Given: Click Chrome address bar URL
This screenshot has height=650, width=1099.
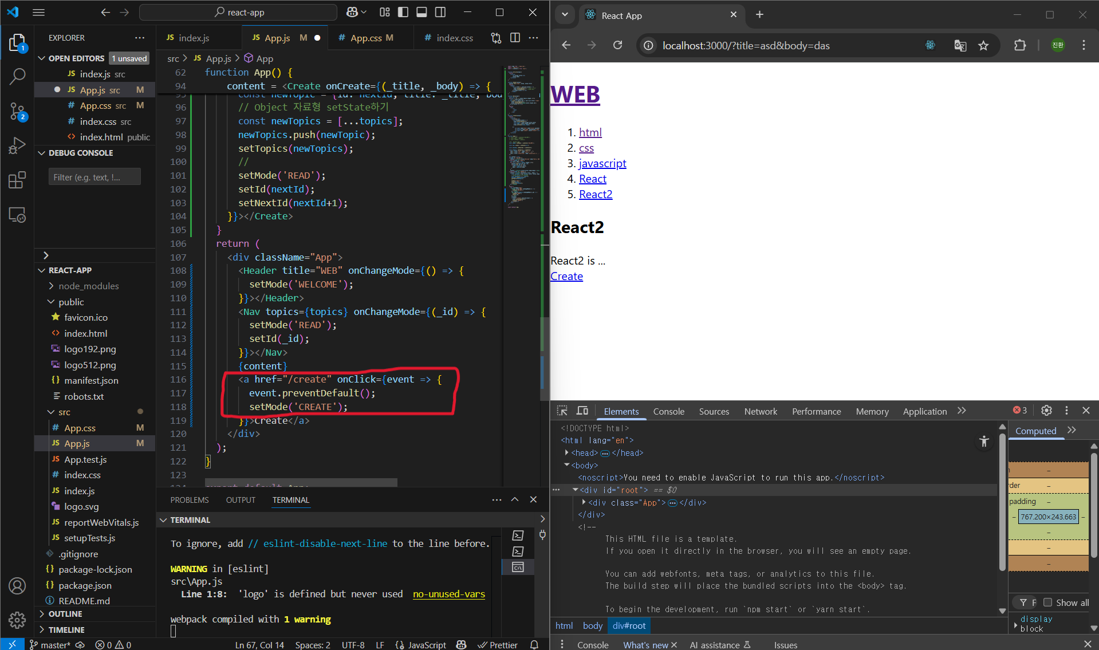Looking at the screenshot, I should click(x=746, y=45).
